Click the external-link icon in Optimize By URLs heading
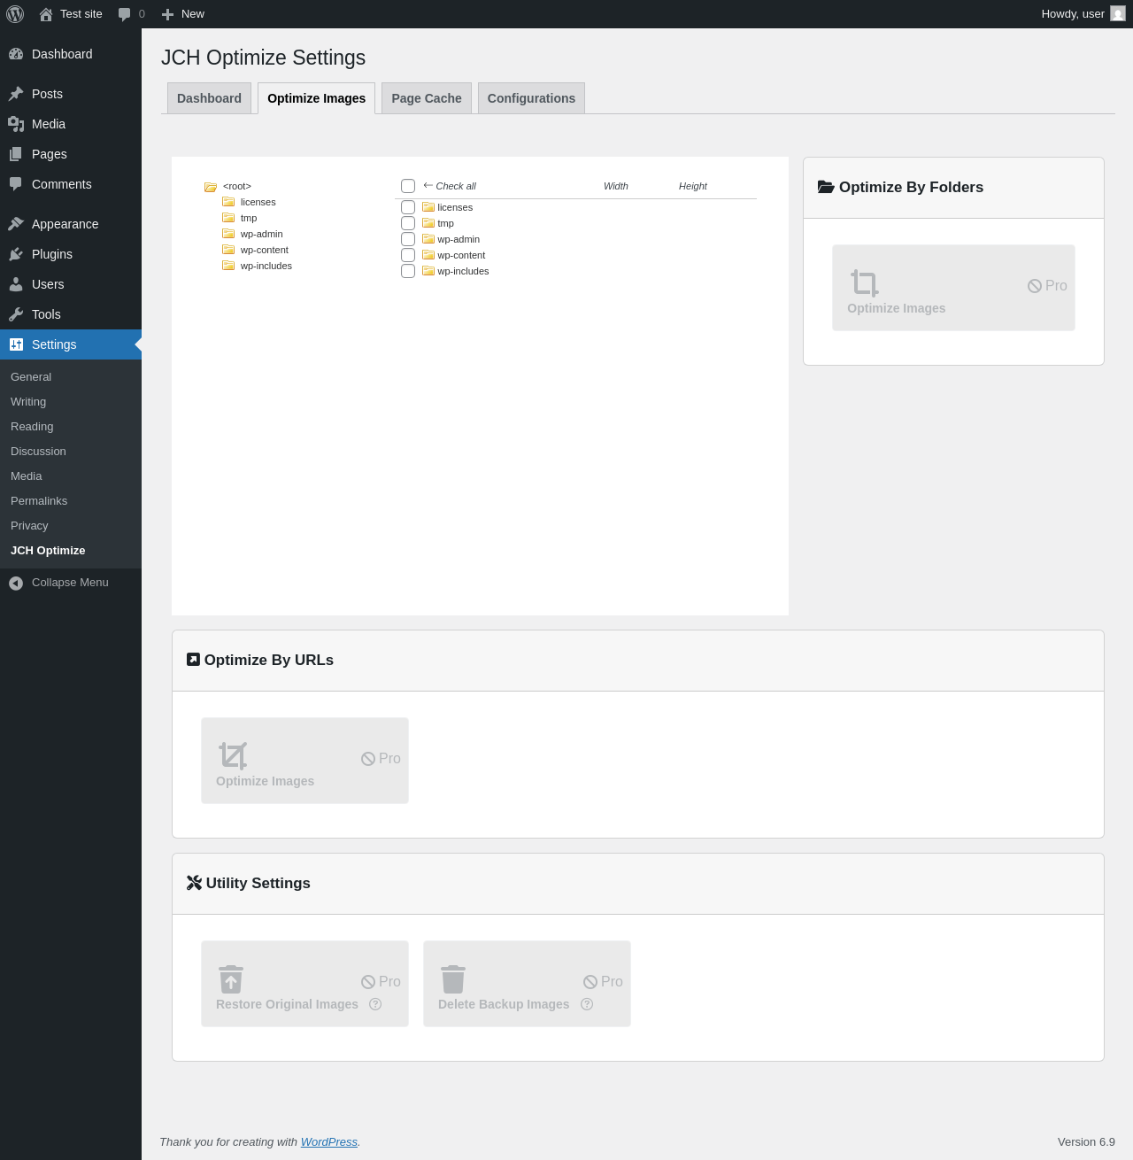This screenshot has height=1160, width=1133. tap(193, 660)
